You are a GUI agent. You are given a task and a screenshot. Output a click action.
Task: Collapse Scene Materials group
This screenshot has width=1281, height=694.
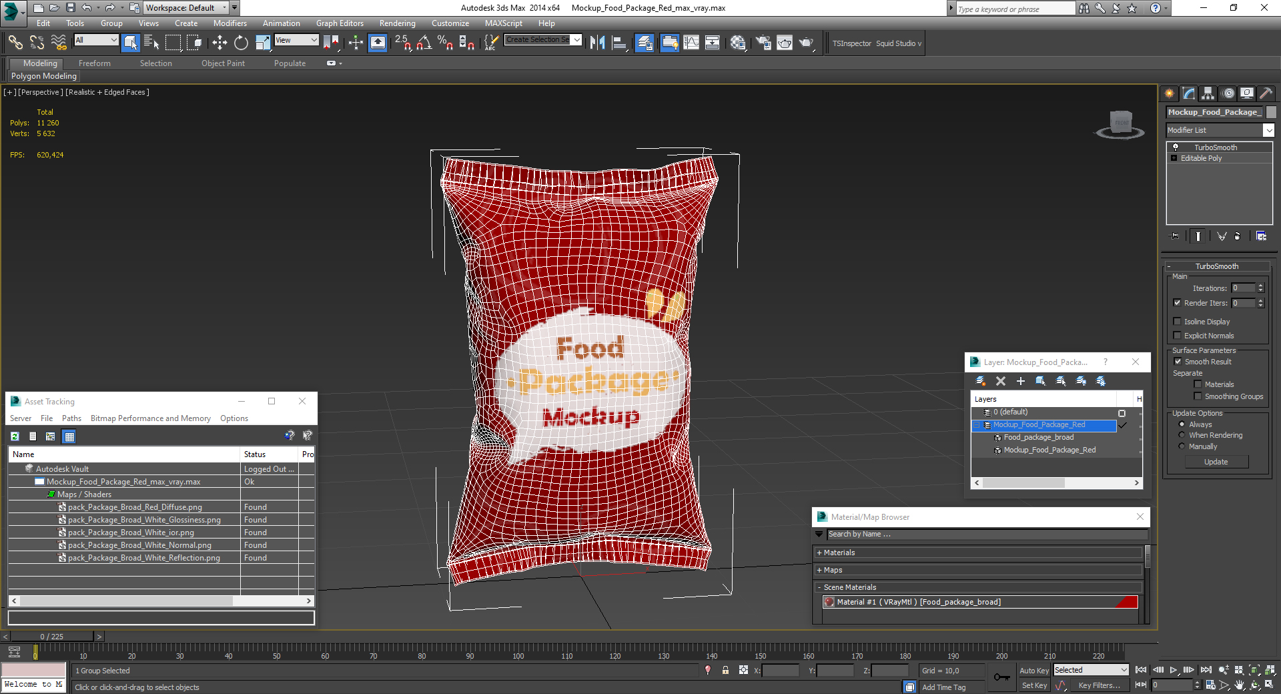(819, 587)
